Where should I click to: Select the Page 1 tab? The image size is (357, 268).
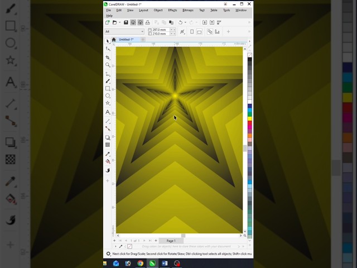click(171, 241)
